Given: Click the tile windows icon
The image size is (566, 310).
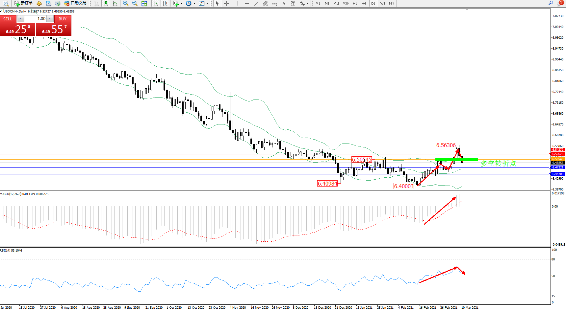Looking at the screenshot, I should tap(144, 3).
